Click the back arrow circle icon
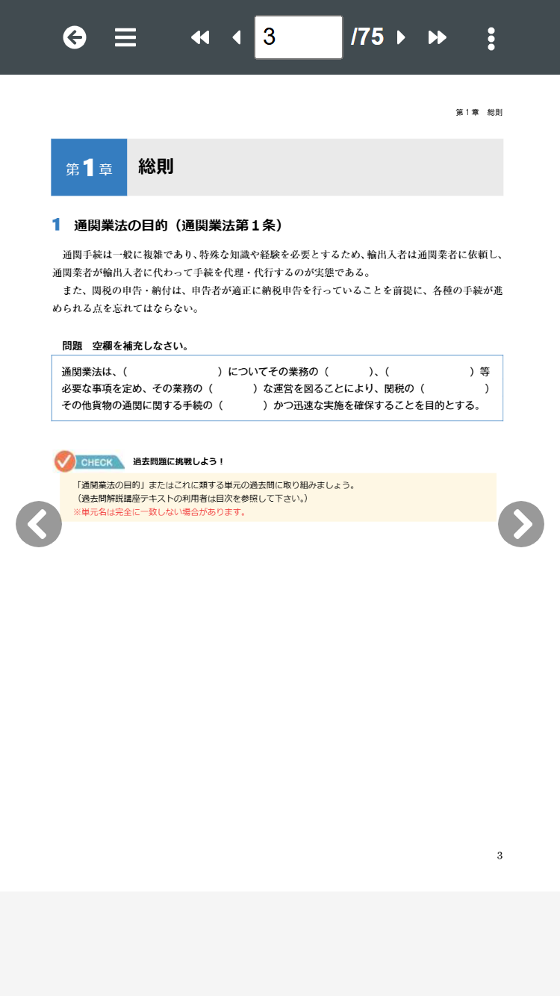This screenshot has width=560, height=996. (75, 37)
